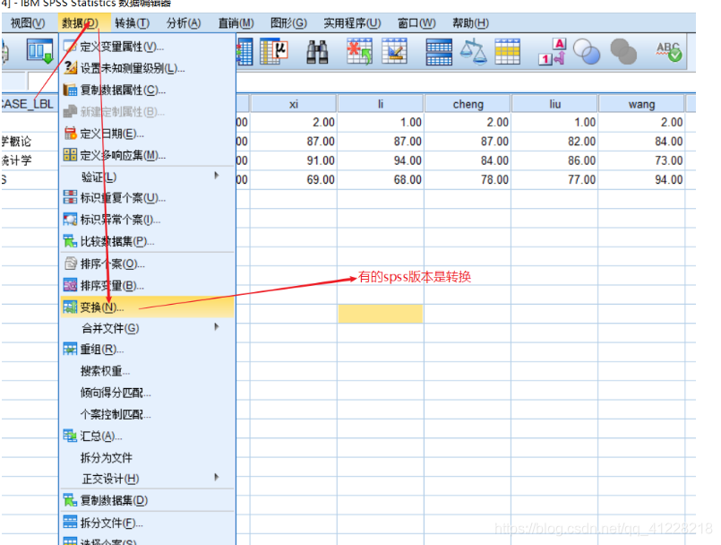The width and height of the screenshot is (721, 545).
Task: Expand the 合并文件(G) submenu
Action: [147, 328]
